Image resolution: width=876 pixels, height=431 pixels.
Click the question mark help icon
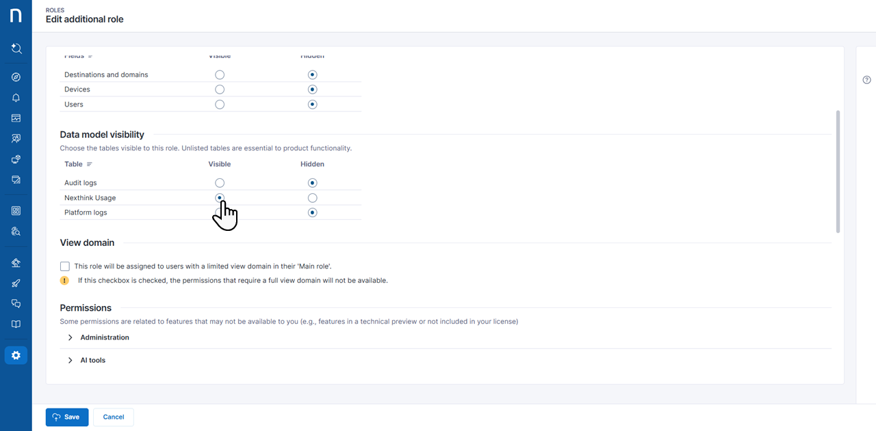coord(866,80)
